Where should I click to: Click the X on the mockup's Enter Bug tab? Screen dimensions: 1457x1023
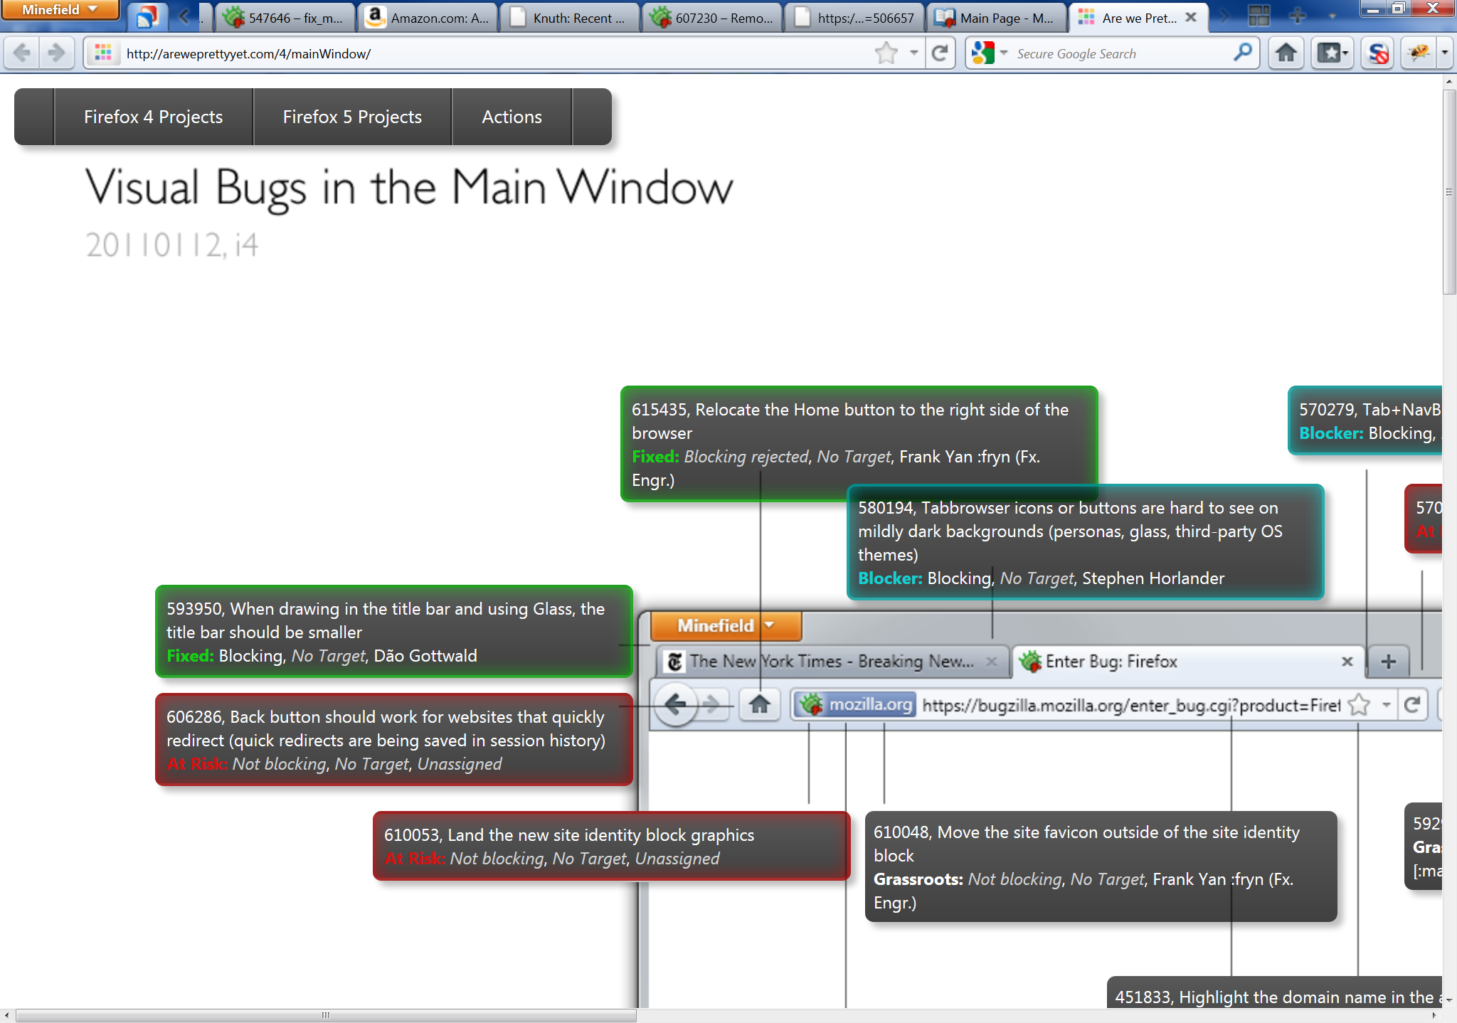click(1347, 662)
